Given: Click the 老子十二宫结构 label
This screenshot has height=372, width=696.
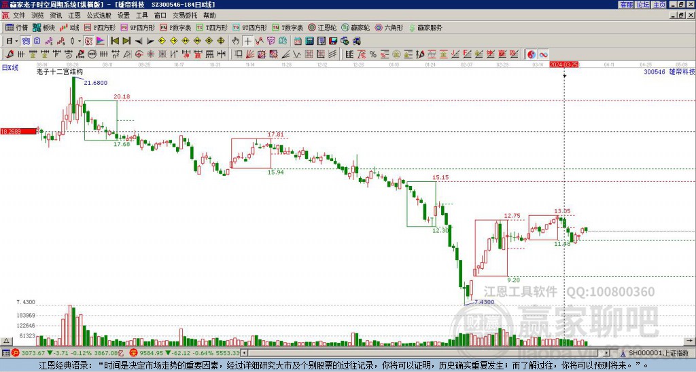Looking at the screenshot, I should [60, 71].
